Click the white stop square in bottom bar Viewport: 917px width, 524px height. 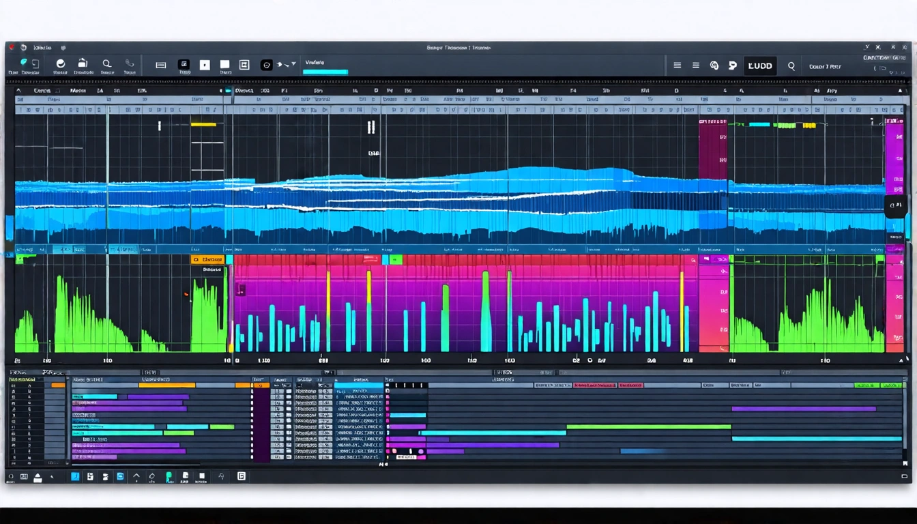point(201,476)
